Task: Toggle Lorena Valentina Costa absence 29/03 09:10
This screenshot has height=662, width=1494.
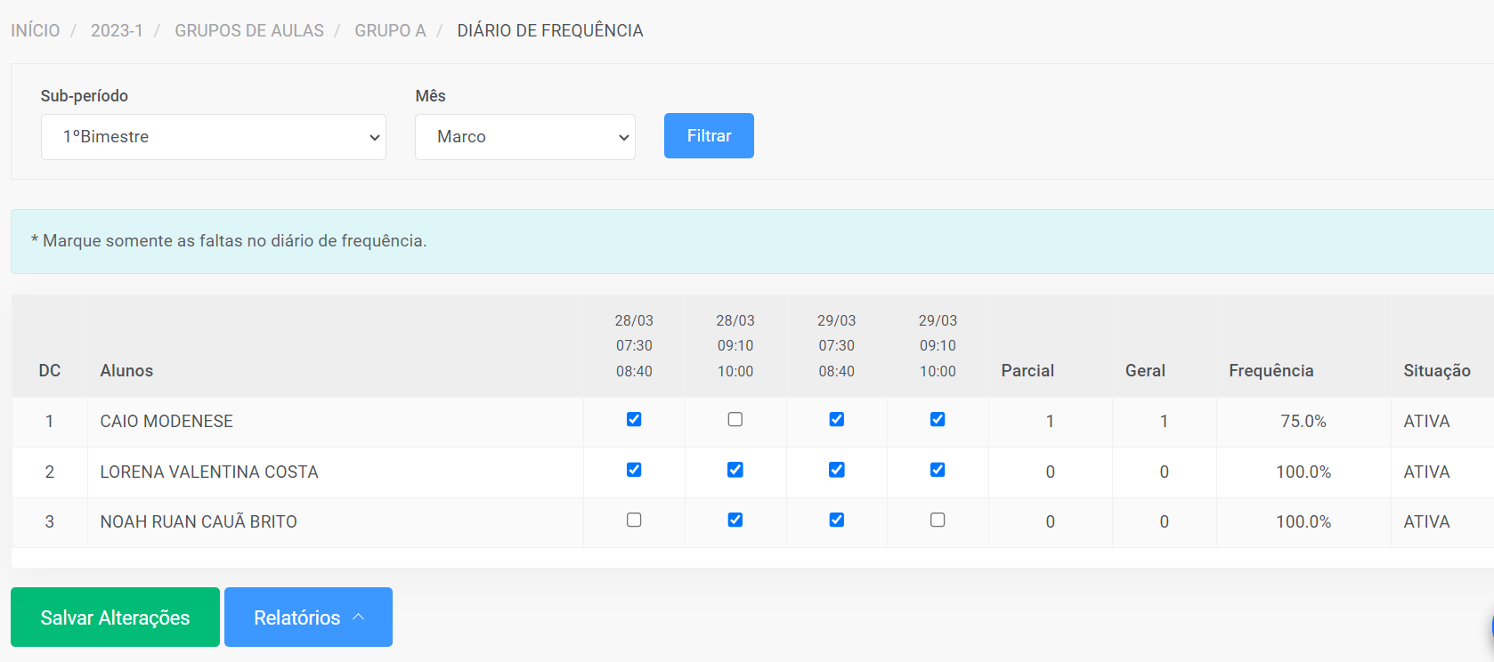Action: (x=938, y=470)
